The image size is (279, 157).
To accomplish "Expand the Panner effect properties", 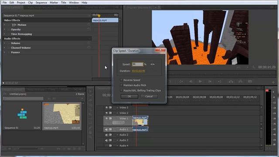I will [4, 52].
